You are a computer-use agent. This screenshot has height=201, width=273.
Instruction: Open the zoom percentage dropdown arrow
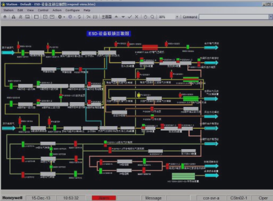click(177, 17)
